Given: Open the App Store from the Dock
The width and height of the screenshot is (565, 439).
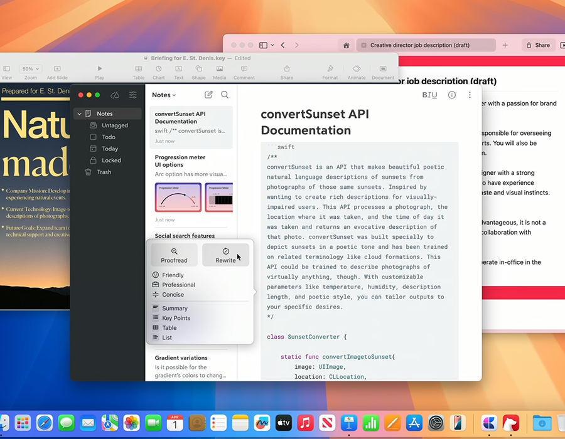Looking at the screenshot, I should coord(414,423).
